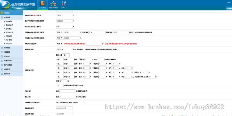The image size is (232, 116).
Task: Click the icon beside 会员管理
Action: click(2, 17)
